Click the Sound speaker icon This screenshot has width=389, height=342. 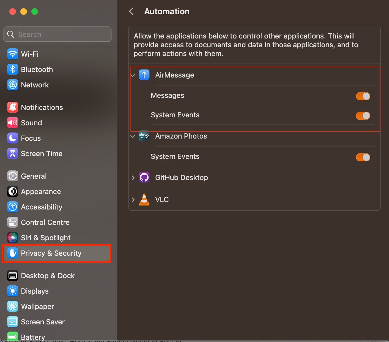[x=13, y=123]
